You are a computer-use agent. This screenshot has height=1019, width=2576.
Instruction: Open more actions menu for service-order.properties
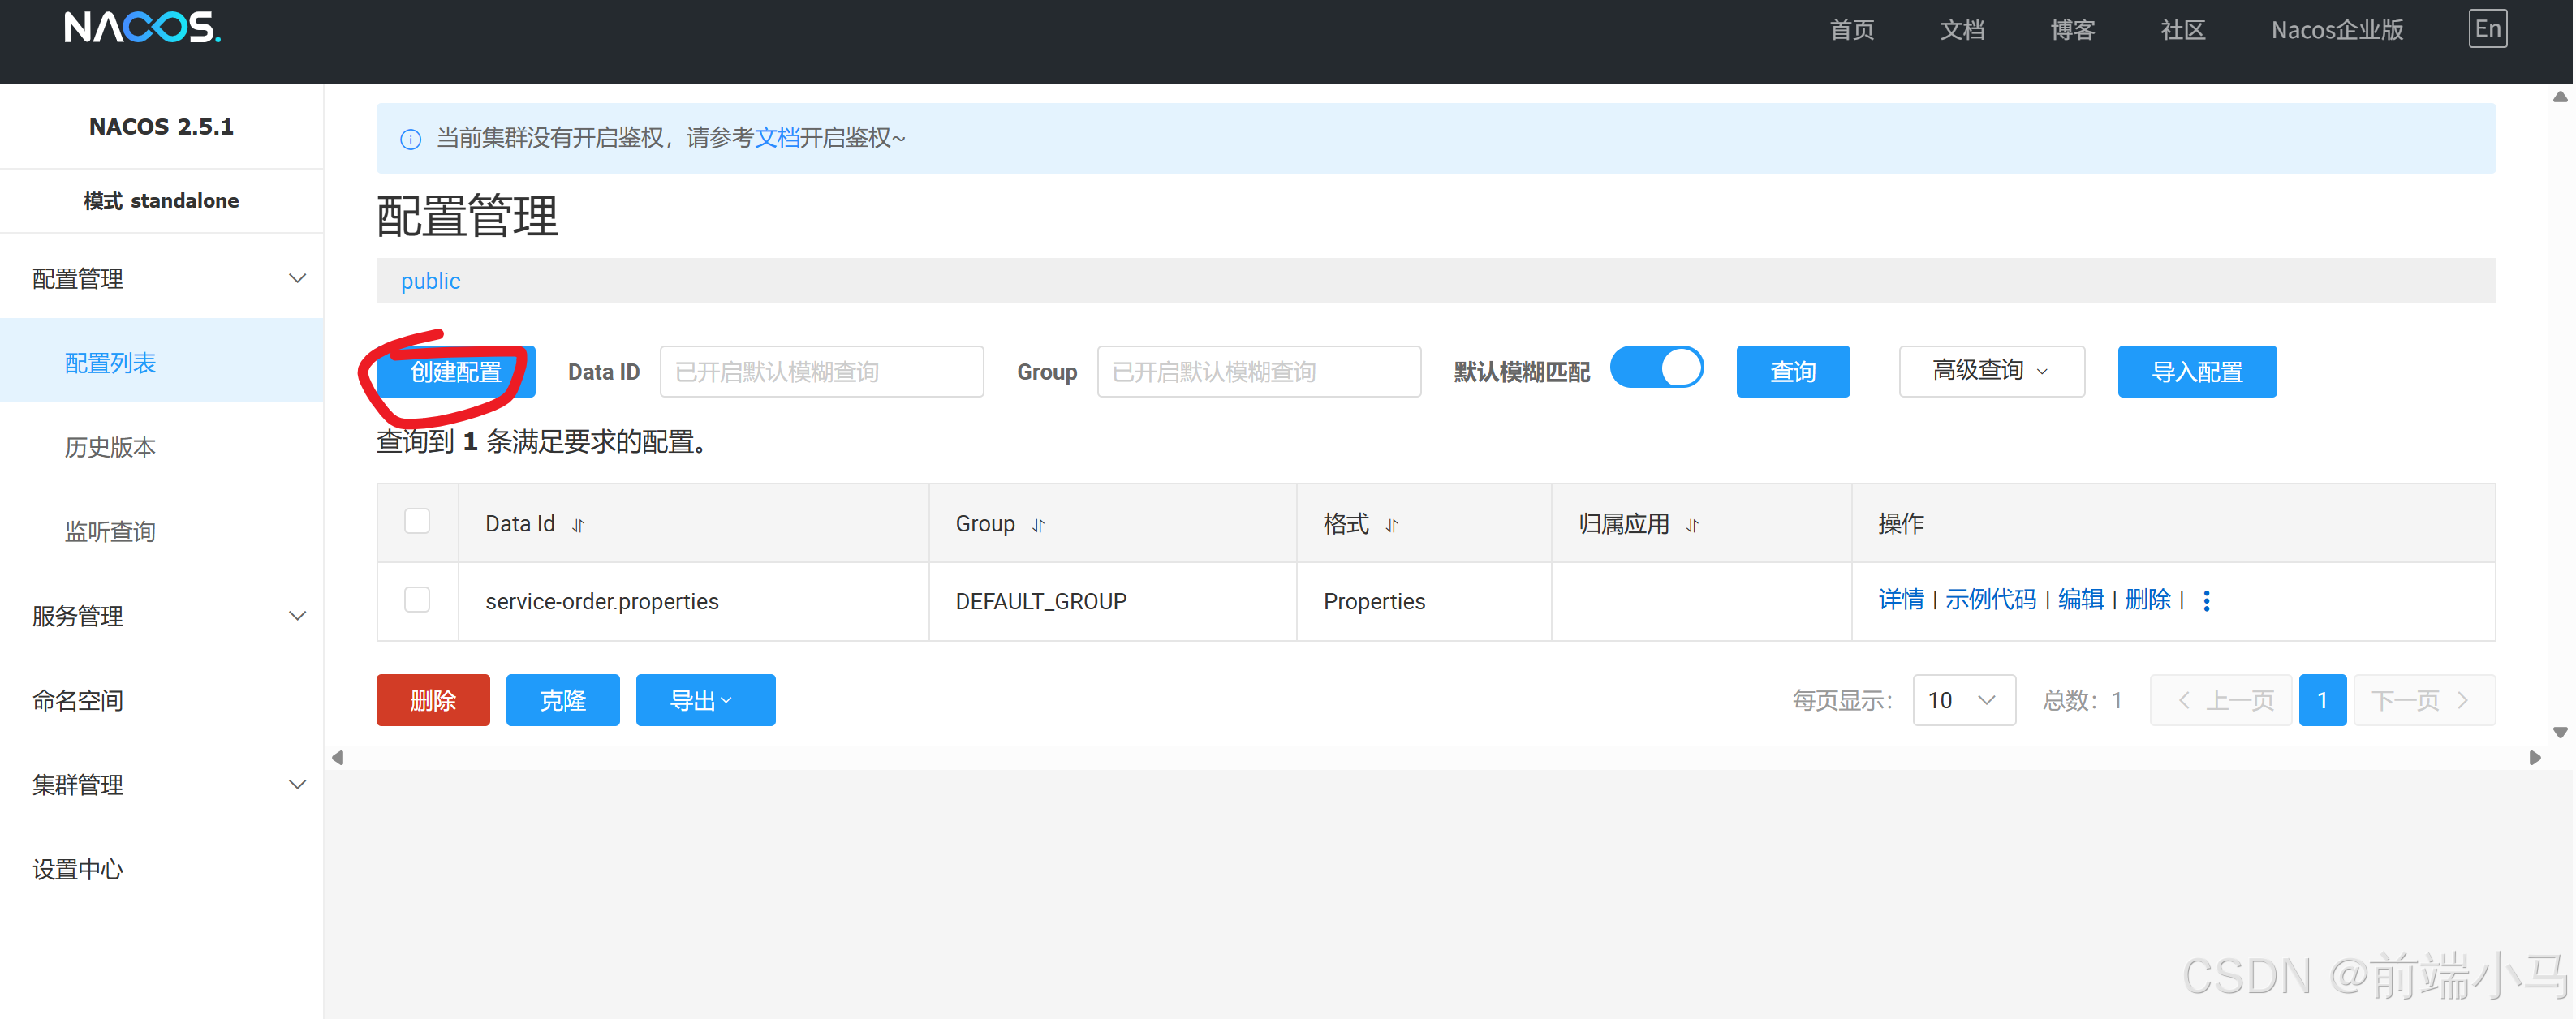coord(2206,600)
